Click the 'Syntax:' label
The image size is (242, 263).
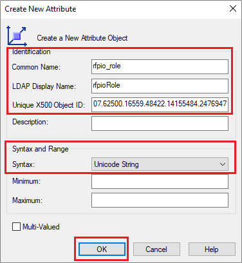coord(23,164)
